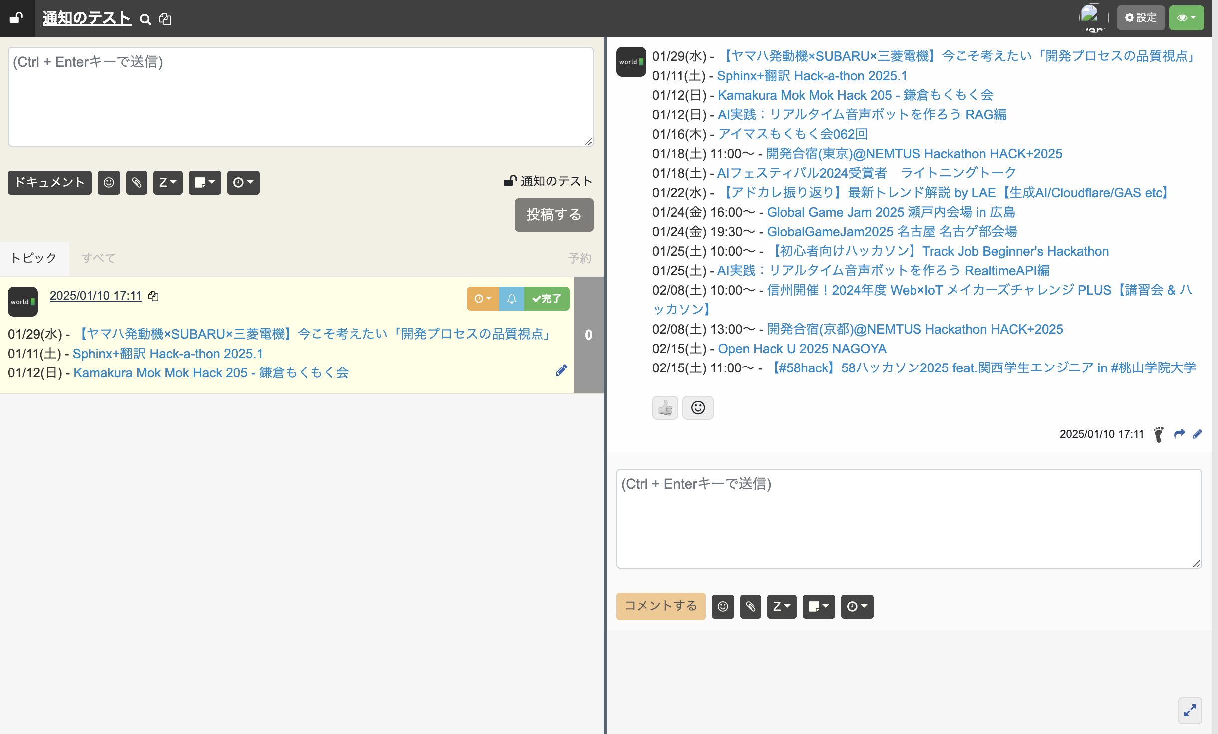The height and width of the screenshot is (734, 1218).
Task: Expand the Z dropdown in the post toolbar
Action: (x=167, y=183)
